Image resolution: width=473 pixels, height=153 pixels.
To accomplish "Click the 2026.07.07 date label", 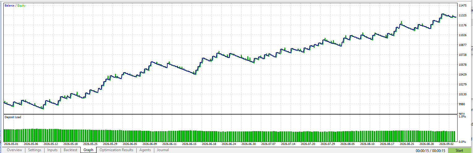I will 269,144.
